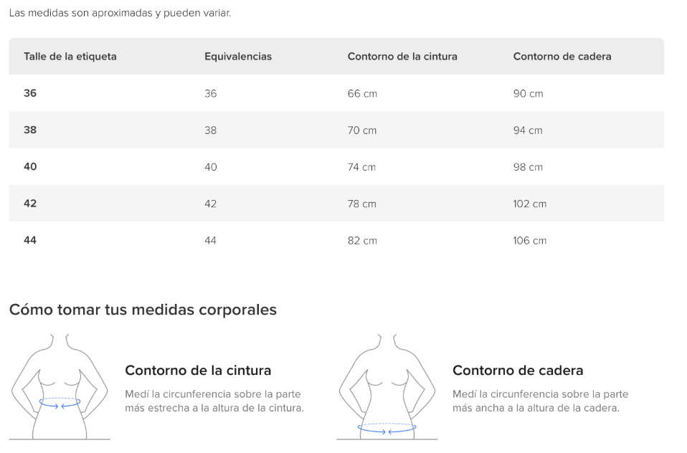Click the hip measurement body illustration
The image size is (687, 453).
click(x=387, y=387)
